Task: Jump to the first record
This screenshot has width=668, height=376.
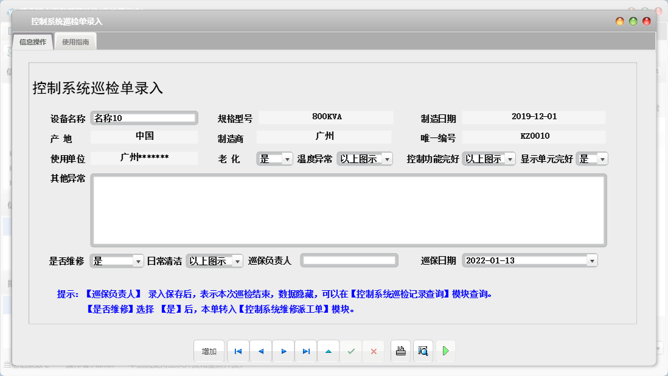Action: pyautogui.click(x=238, y=351)
